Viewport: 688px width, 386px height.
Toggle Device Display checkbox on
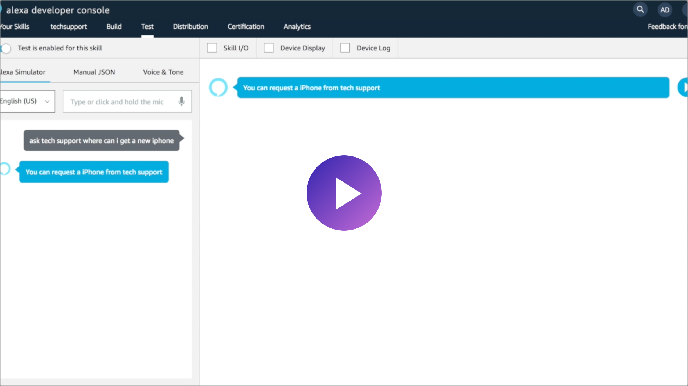pos(268,48)
